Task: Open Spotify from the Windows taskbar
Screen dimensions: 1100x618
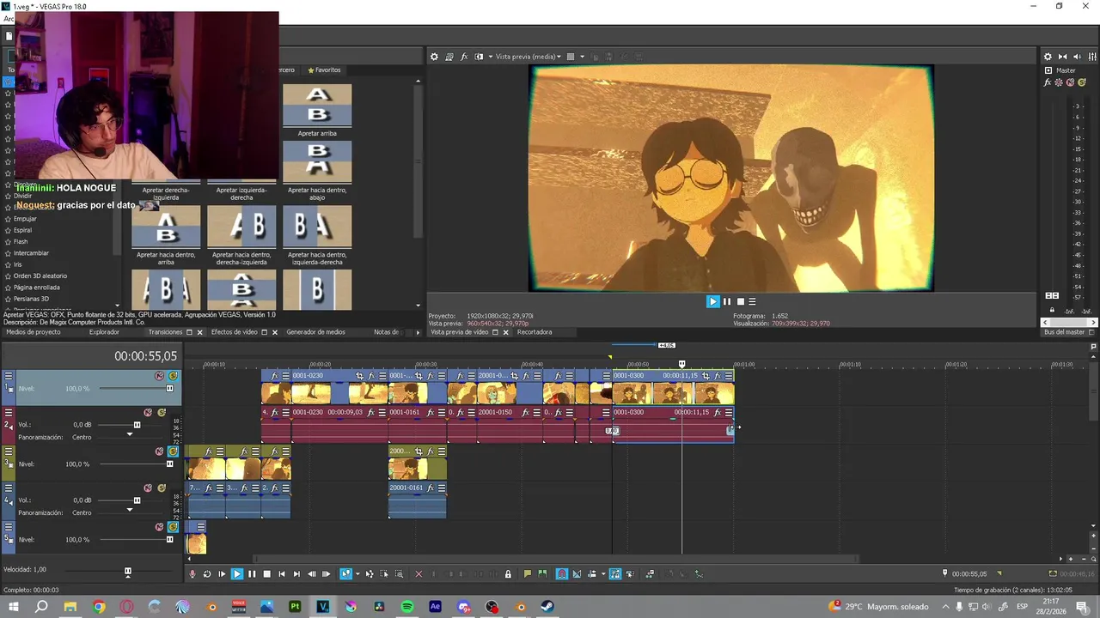Action: coord(407,607)
